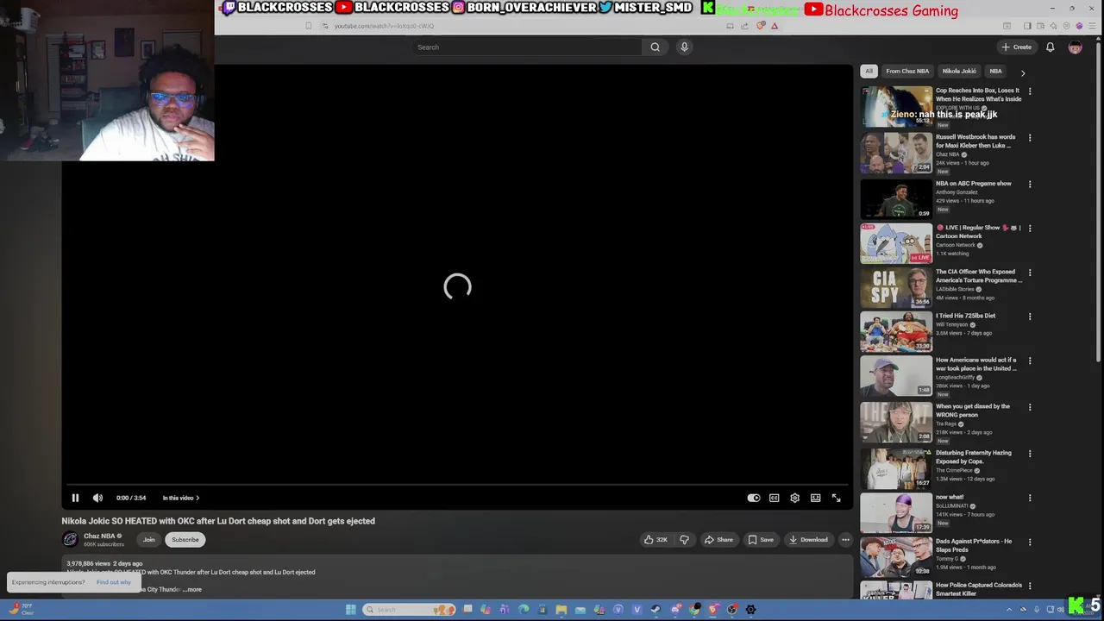Submit search with the magnifier icon
This screenshot has height=621, width=1104.
[x=655, y=47]
